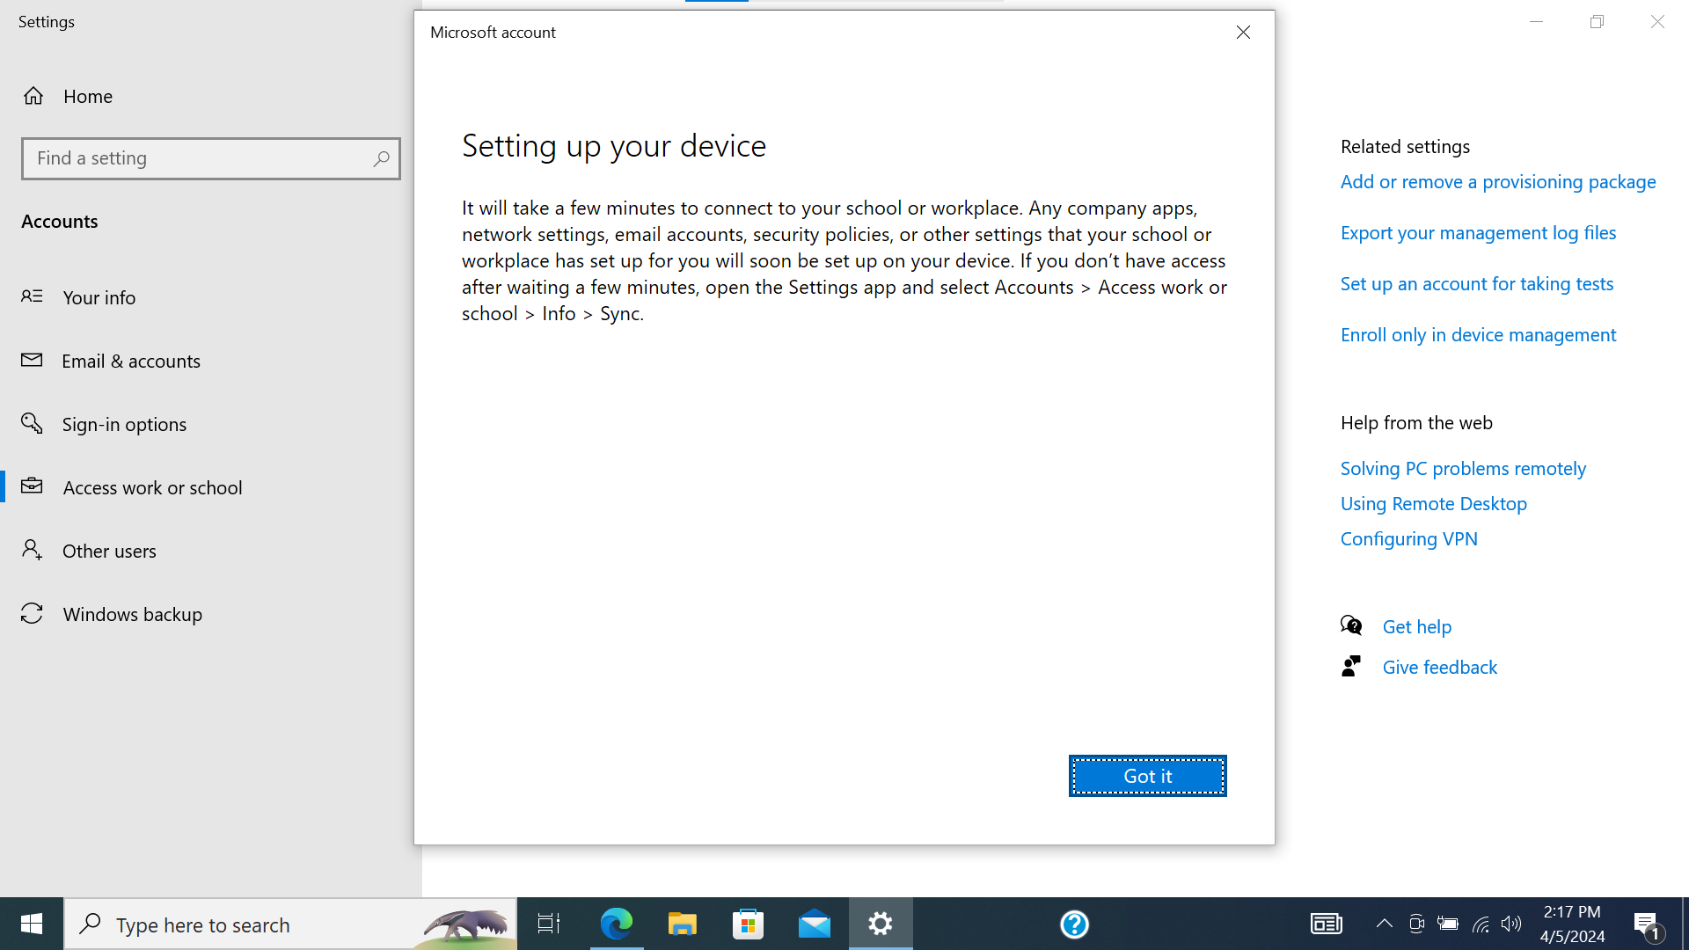Screen dimensions: 1689x950
Task: Click Enroll only in device management
Action: click(1478, 335)
